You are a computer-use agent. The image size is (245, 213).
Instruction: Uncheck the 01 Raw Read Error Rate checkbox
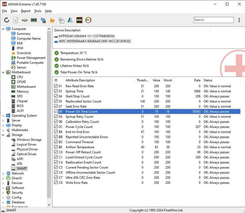point(56,86)
